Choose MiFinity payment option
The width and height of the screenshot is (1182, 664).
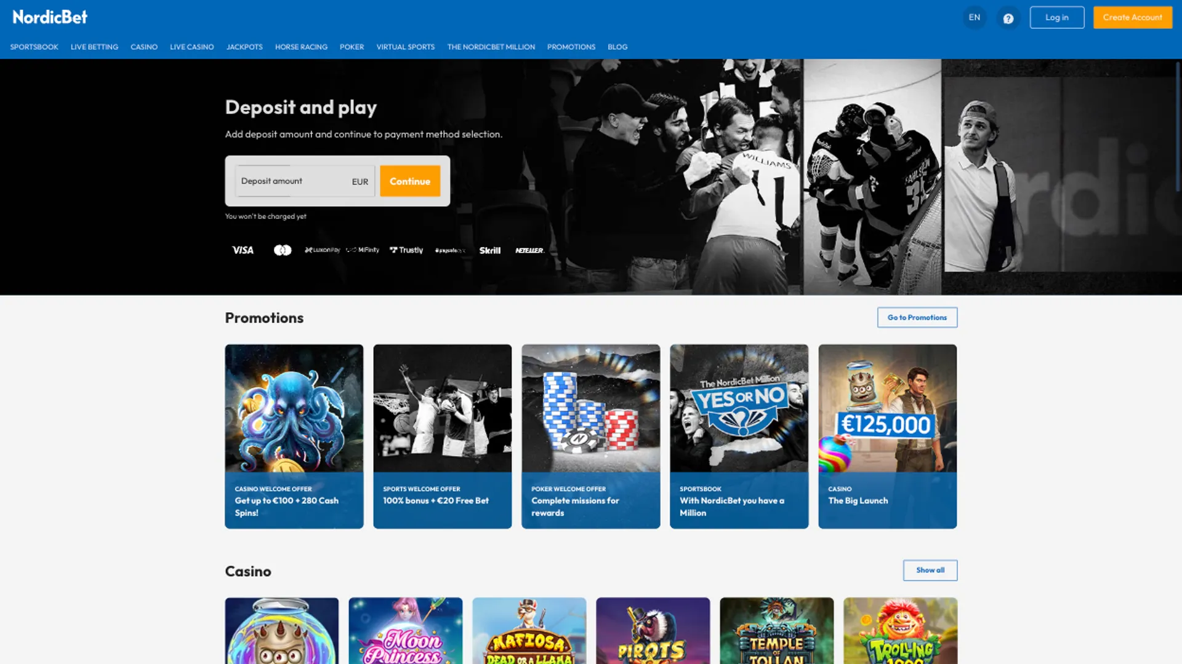363,250
